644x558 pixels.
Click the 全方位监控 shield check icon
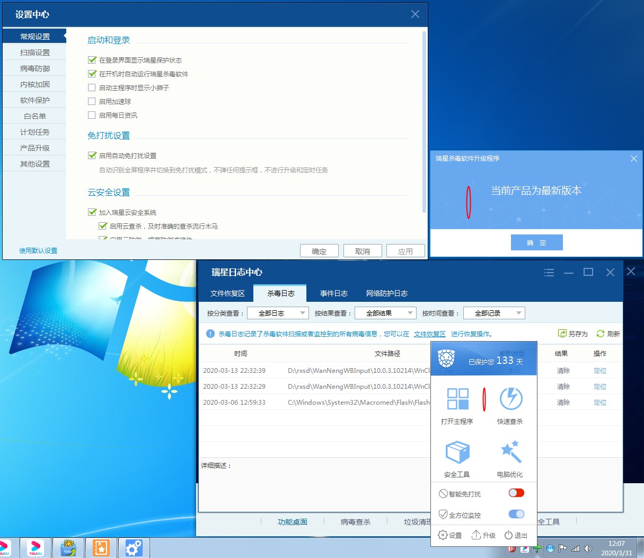pos(443,515)
